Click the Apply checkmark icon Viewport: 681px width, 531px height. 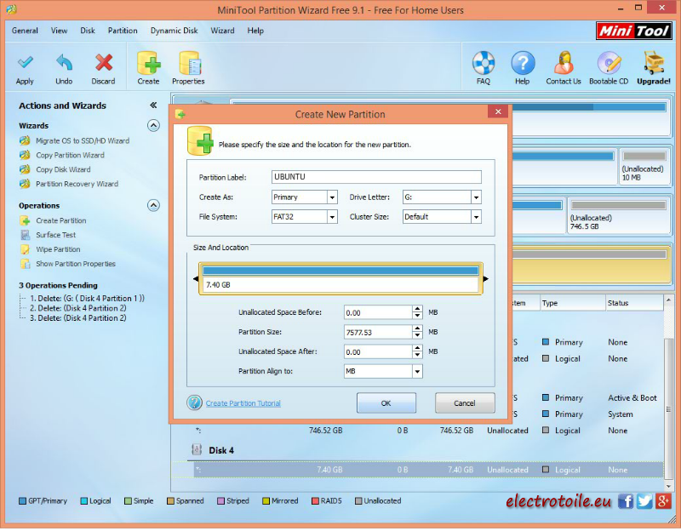[x=26, y=63]
